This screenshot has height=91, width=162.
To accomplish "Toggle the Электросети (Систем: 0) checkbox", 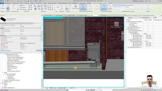I will tap(128, 47).
